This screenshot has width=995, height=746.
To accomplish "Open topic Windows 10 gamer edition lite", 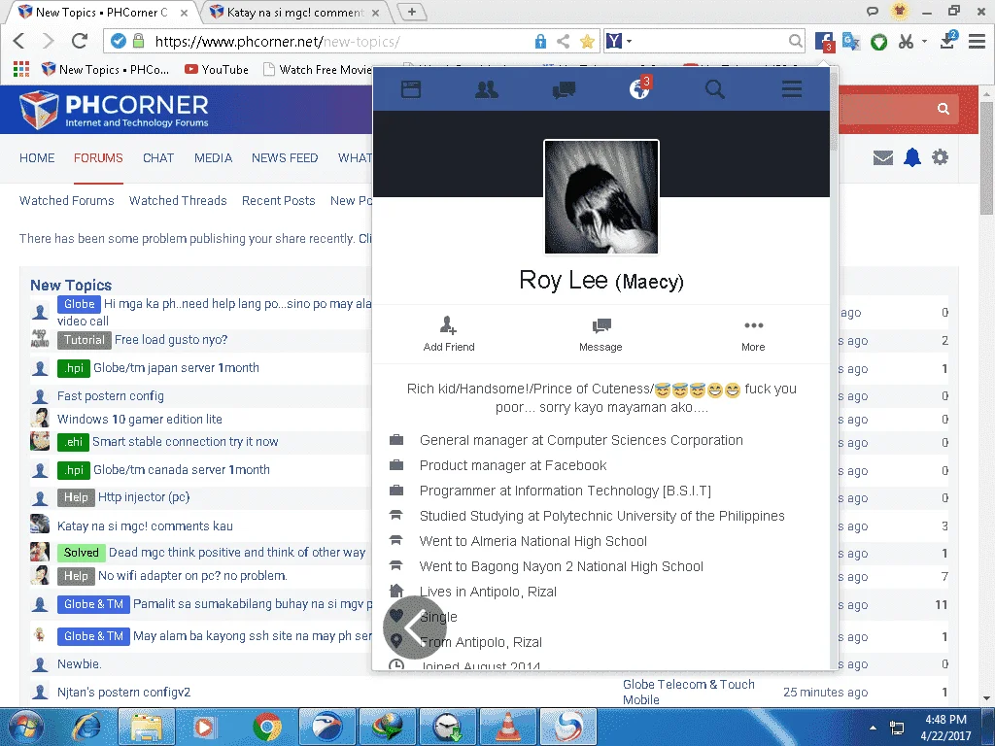I will click(140, 420).
